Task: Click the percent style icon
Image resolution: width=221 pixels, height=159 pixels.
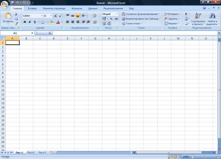Action: (111, 19)
